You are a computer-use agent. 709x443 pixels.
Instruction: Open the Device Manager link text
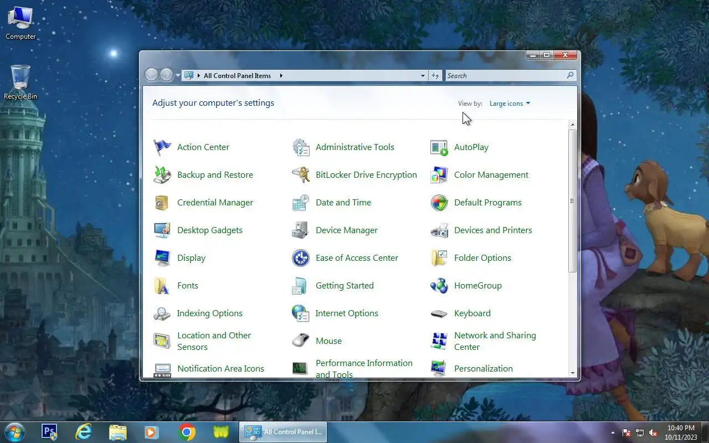coord(347,230)
